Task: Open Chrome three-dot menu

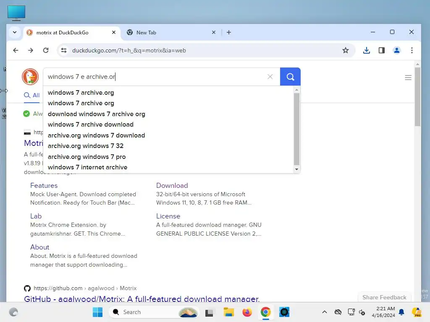Action: (x=412, y=50)
